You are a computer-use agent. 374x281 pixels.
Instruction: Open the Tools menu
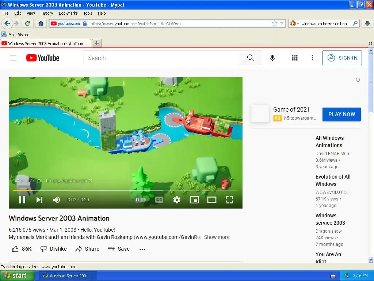coord(88,13)
